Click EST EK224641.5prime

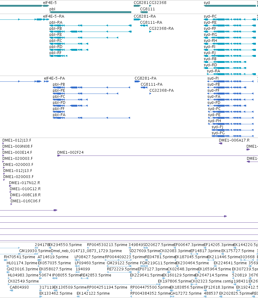(215, 266)
